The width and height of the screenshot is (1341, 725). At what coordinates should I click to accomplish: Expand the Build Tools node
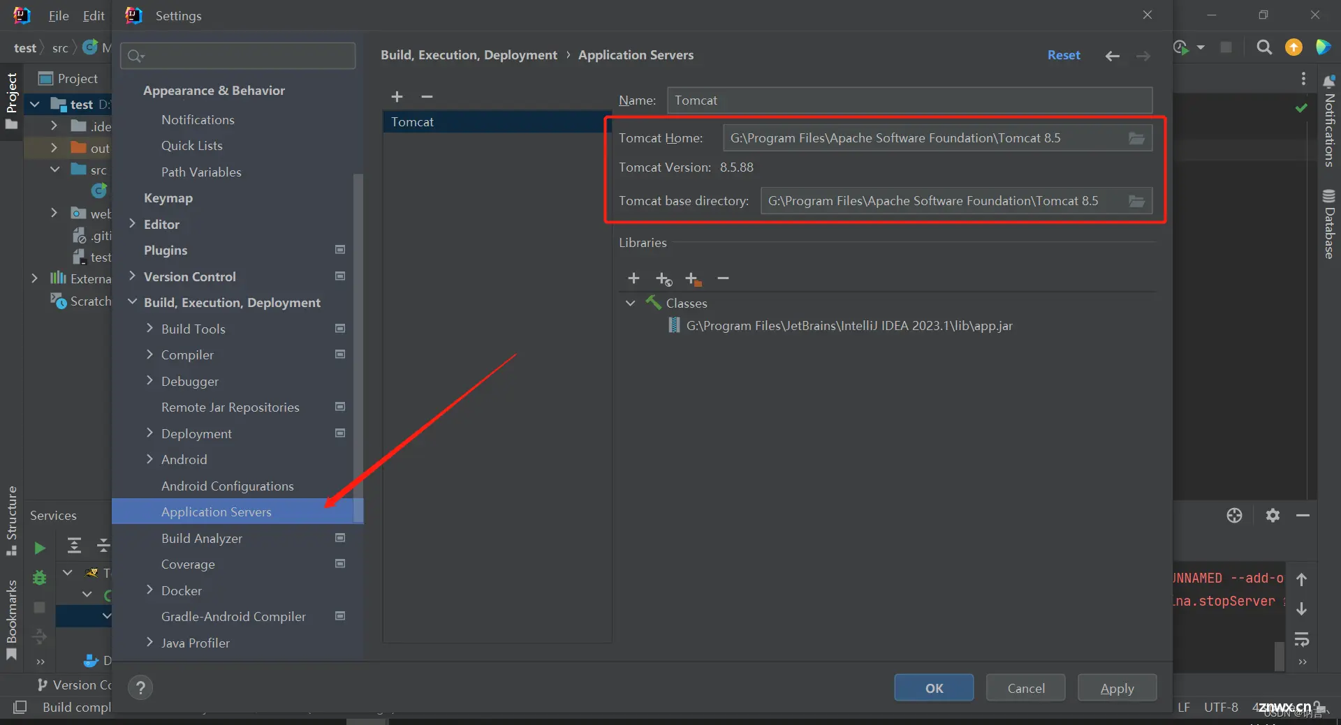(149, 328)
